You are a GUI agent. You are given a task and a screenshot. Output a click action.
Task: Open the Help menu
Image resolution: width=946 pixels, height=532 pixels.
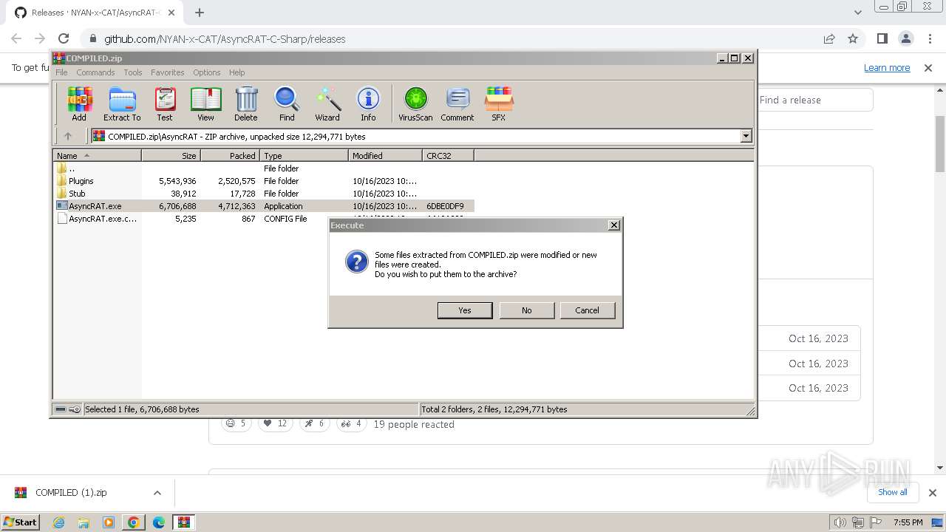point(237,72)
